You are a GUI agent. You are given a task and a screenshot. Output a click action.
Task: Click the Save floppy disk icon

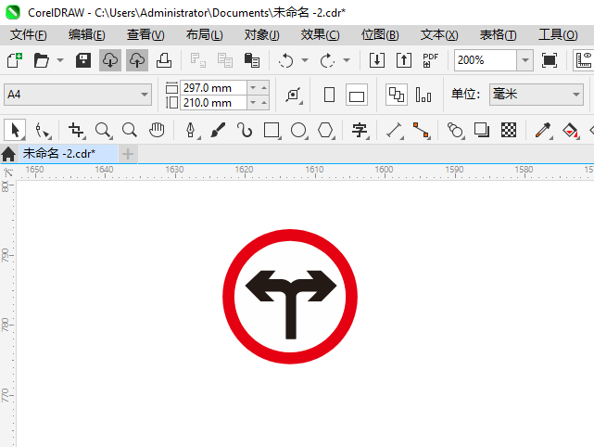tap(83, 60)
